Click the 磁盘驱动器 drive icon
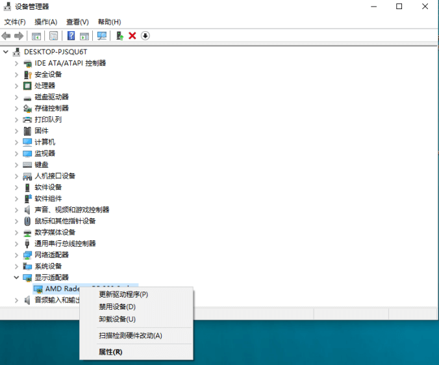This screenshot has height=365, width=439. [27, 98]
